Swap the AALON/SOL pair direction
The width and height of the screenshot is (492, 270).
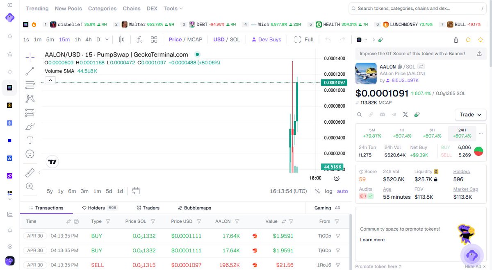pyautogui.click(x=421, y=66)
